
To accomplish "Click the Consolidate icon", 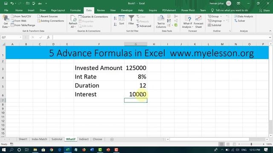I will [x=176, y=16].
